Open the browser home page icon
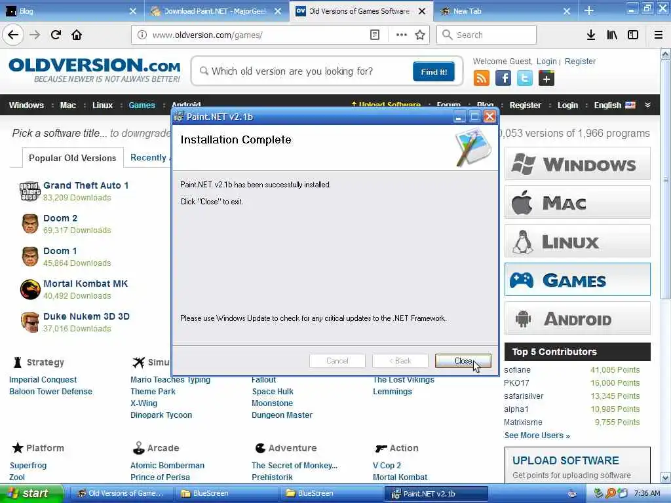The width and height of the screenshot is (671, 503). [77, 35]
